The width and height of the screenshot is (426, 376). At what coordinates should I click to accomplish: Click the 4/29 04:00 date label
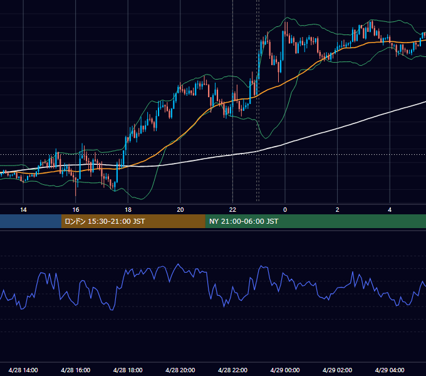pyautogui.click(x=390, y=370)
